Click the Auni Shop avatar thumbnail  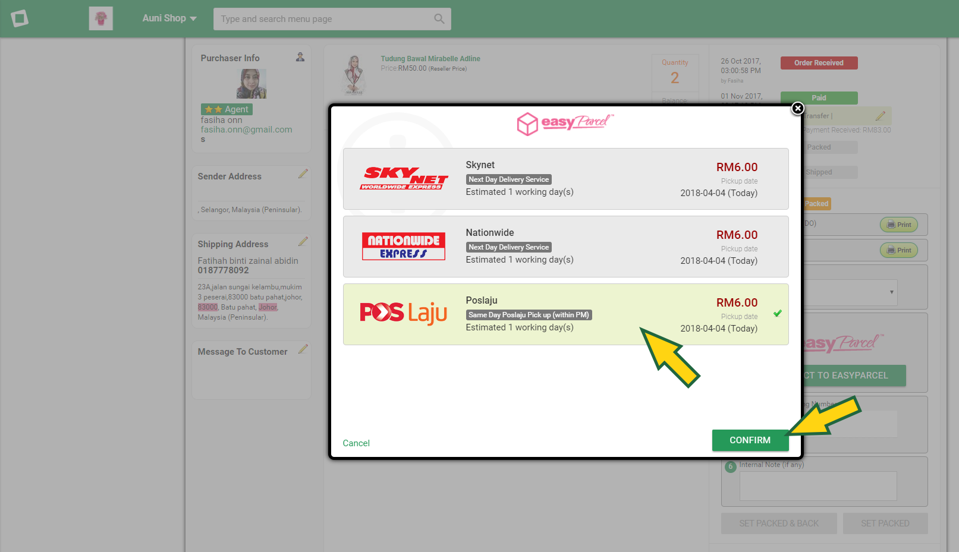[101, 18]
